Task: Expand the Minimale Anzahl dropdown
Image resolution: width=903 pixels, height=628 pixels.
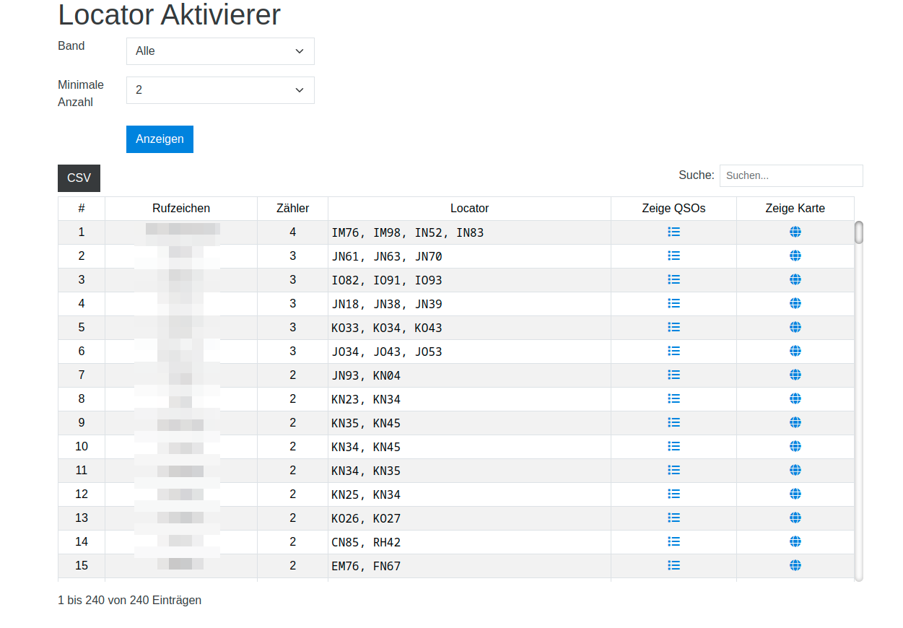Action: (220, 90)
